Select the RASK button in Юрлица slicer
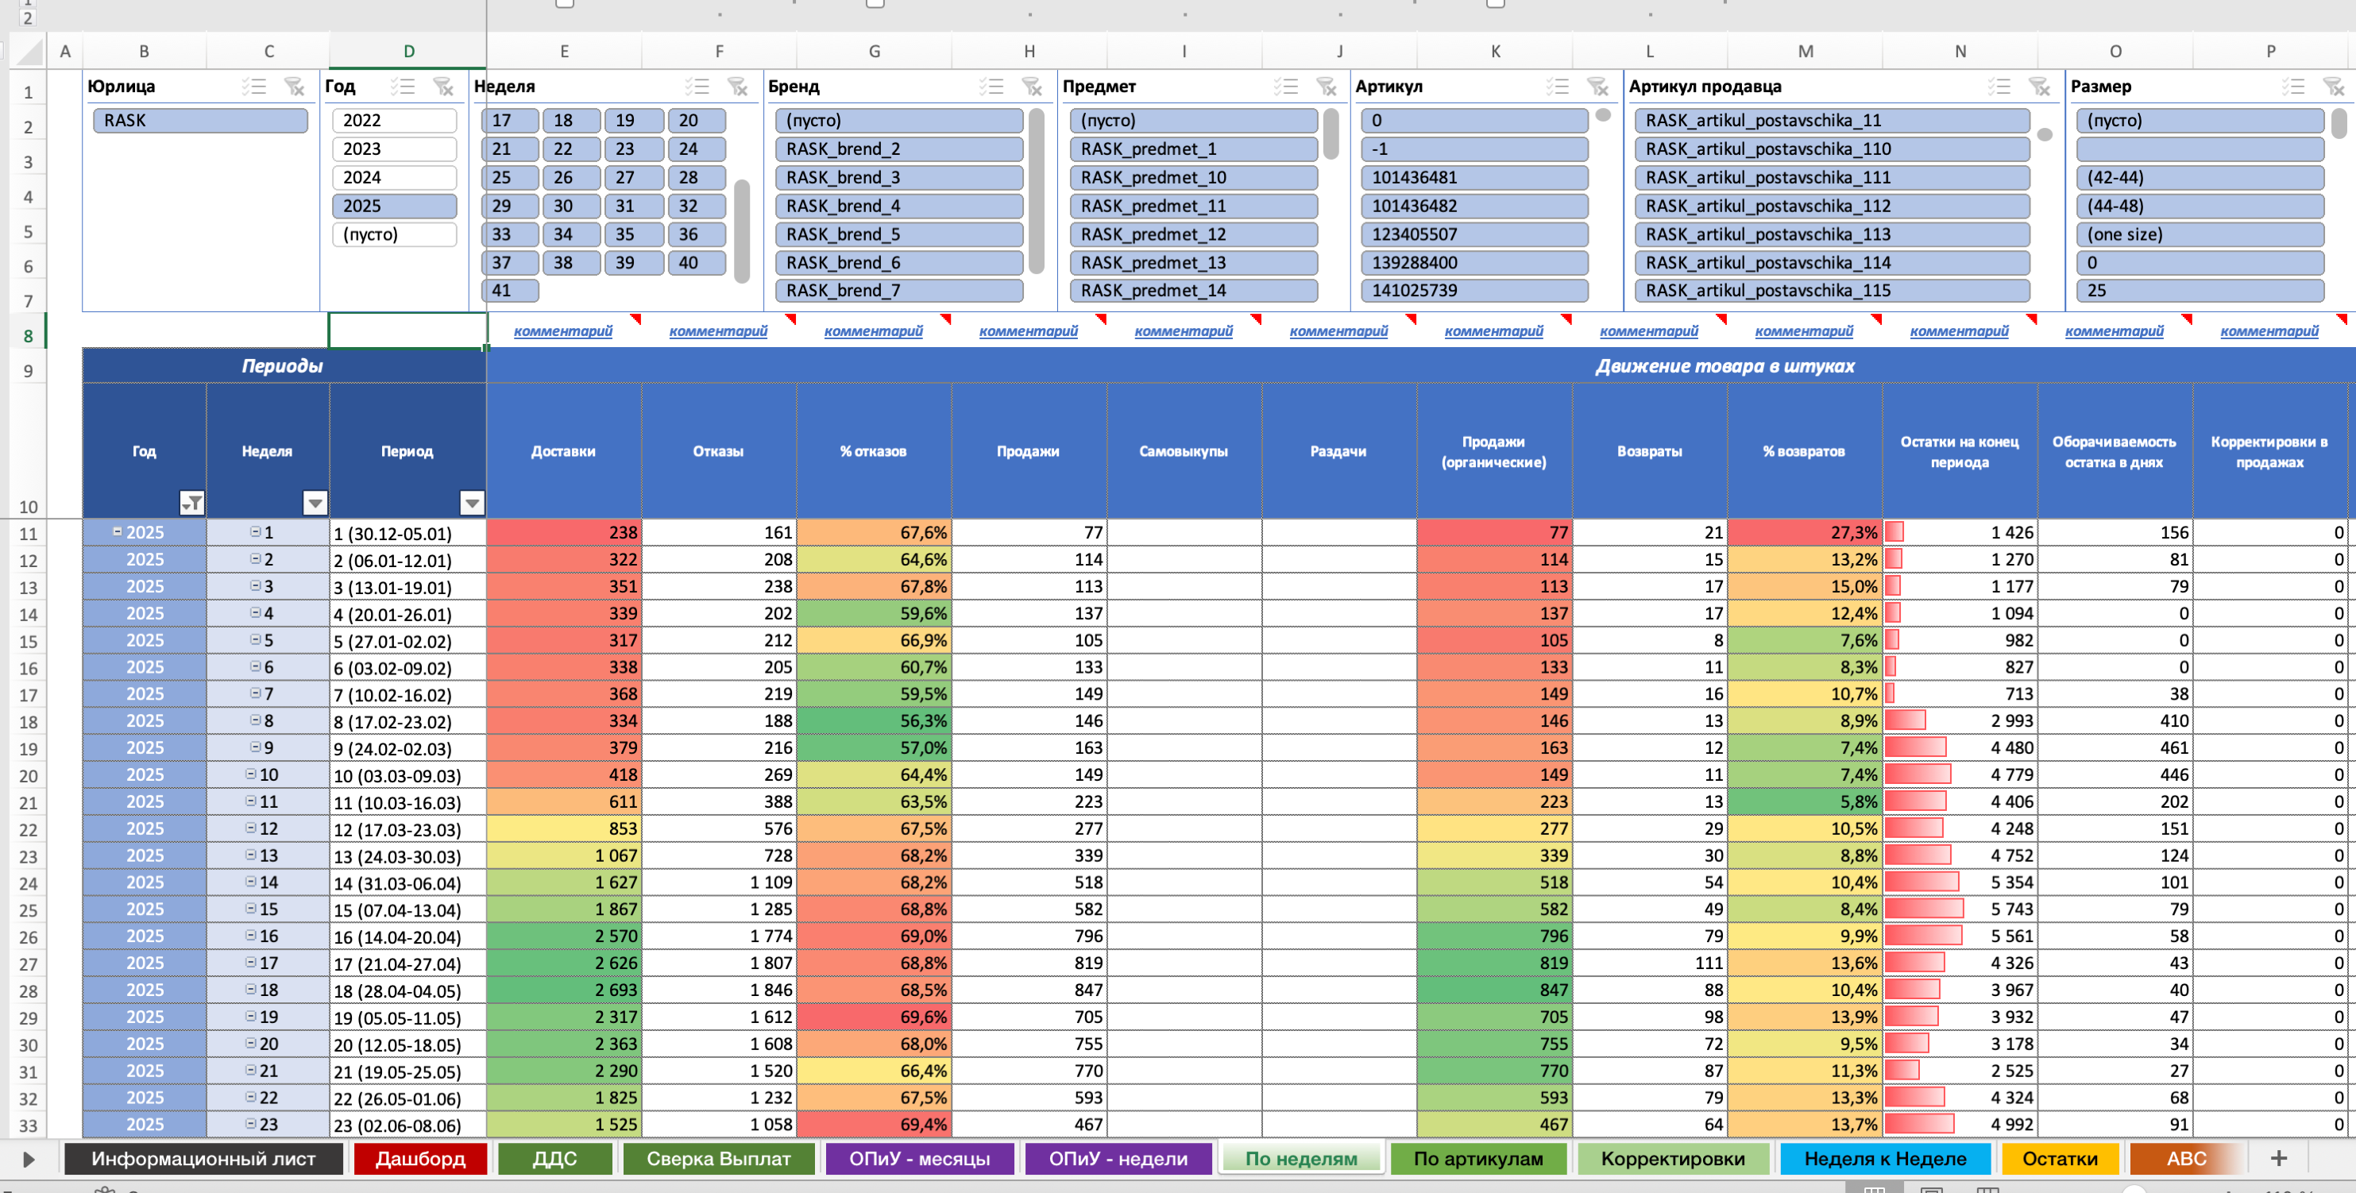This screenshot has width=2356, height=1193. point(200,120)
